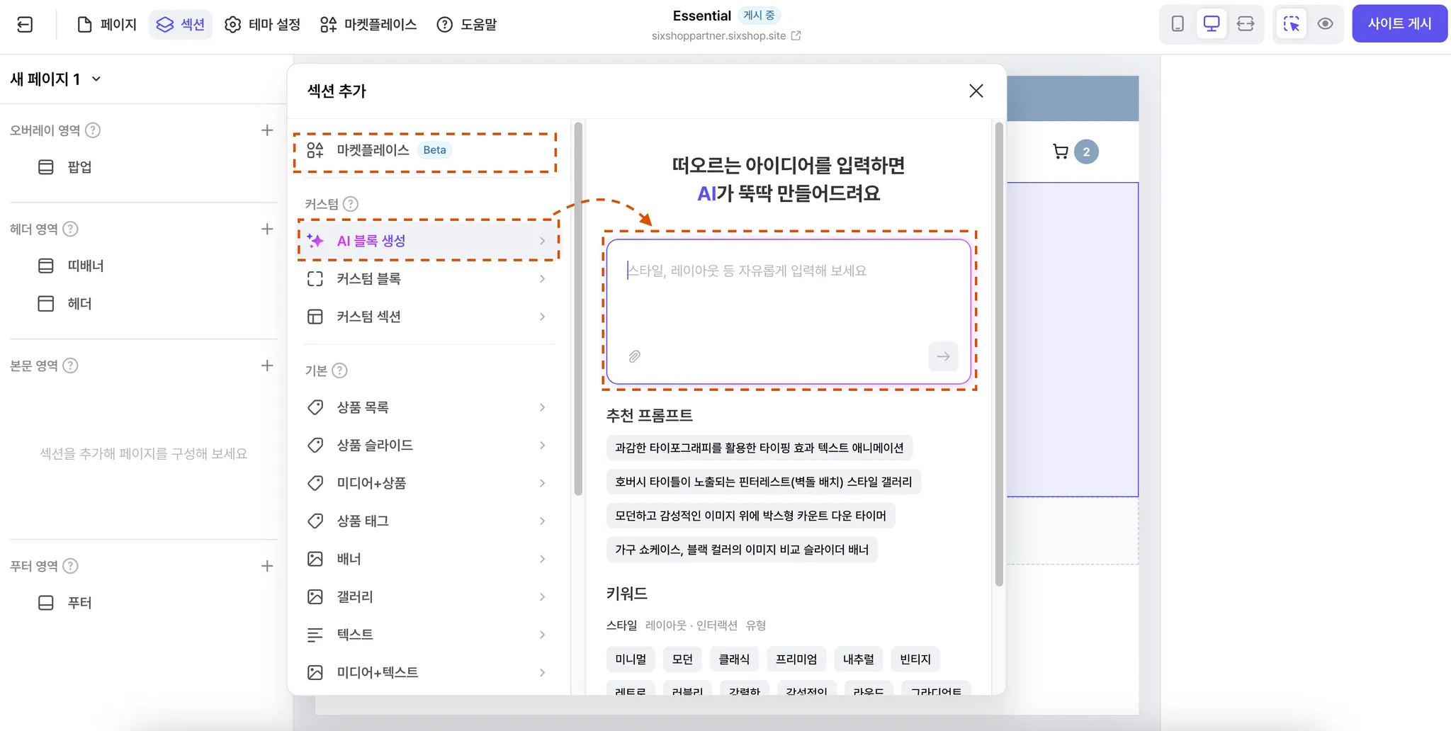Screen dimensions: 1451x731
Task: Select the 빈티지 style keyword
Action: tap(915, 659)
